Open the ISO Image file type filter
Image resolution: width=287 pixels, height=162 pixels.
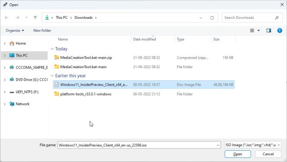point(252,145)
